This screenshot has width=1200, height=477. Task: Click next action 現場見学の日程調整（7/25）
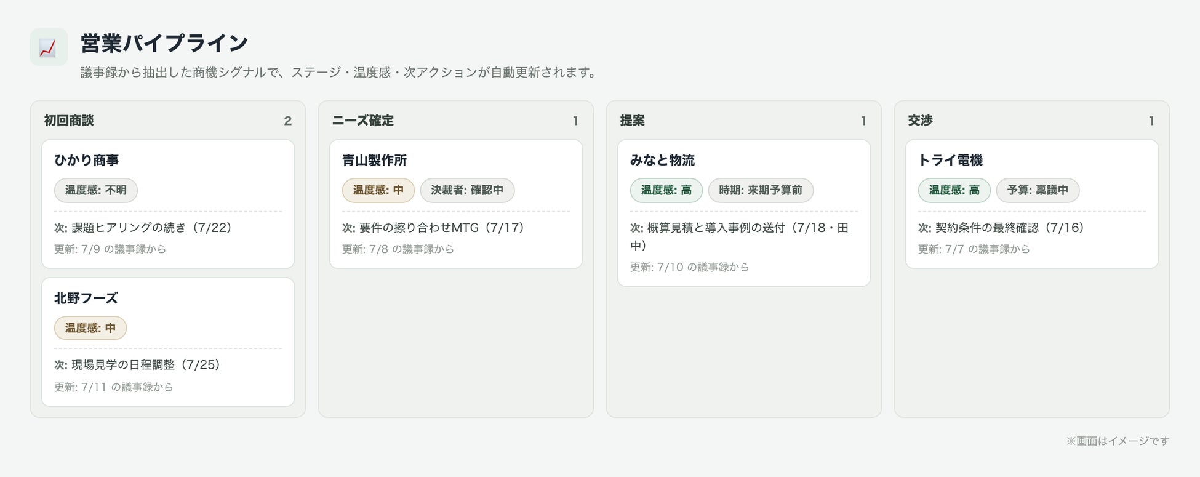pyautogui.click(x=138, y=365)
